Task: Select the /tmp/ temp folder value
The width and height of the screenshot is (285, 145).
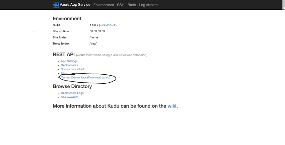Action: pos(93,43)
